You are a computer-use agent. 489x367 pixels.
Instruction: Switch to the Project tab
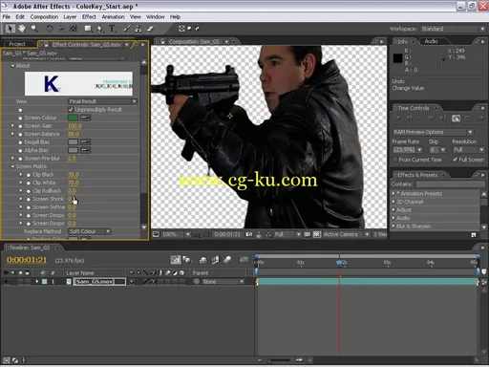click(17, 44)
